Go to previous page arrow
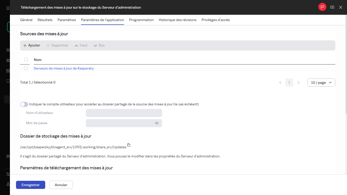347x195 pixels. pyautogui.click(x=280, y=83)
